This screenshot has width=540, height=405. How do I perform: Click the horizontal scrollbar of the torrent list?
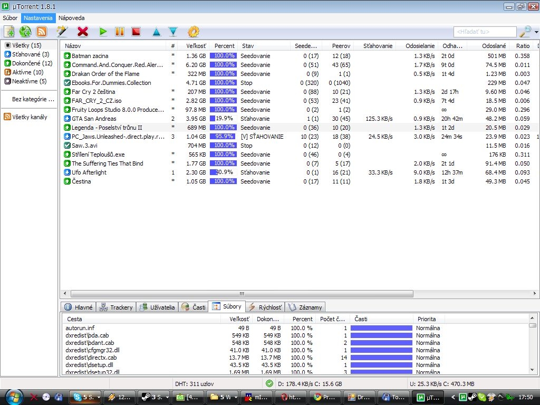[x=242, y=293]
